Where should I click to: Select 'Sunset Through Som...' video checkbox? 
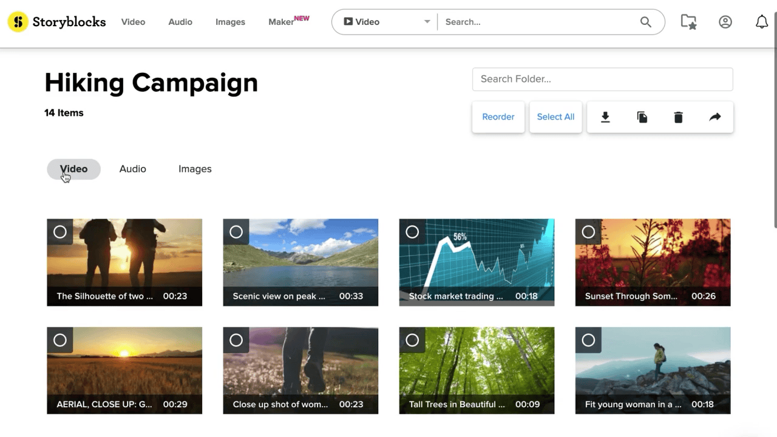point(588,232)
